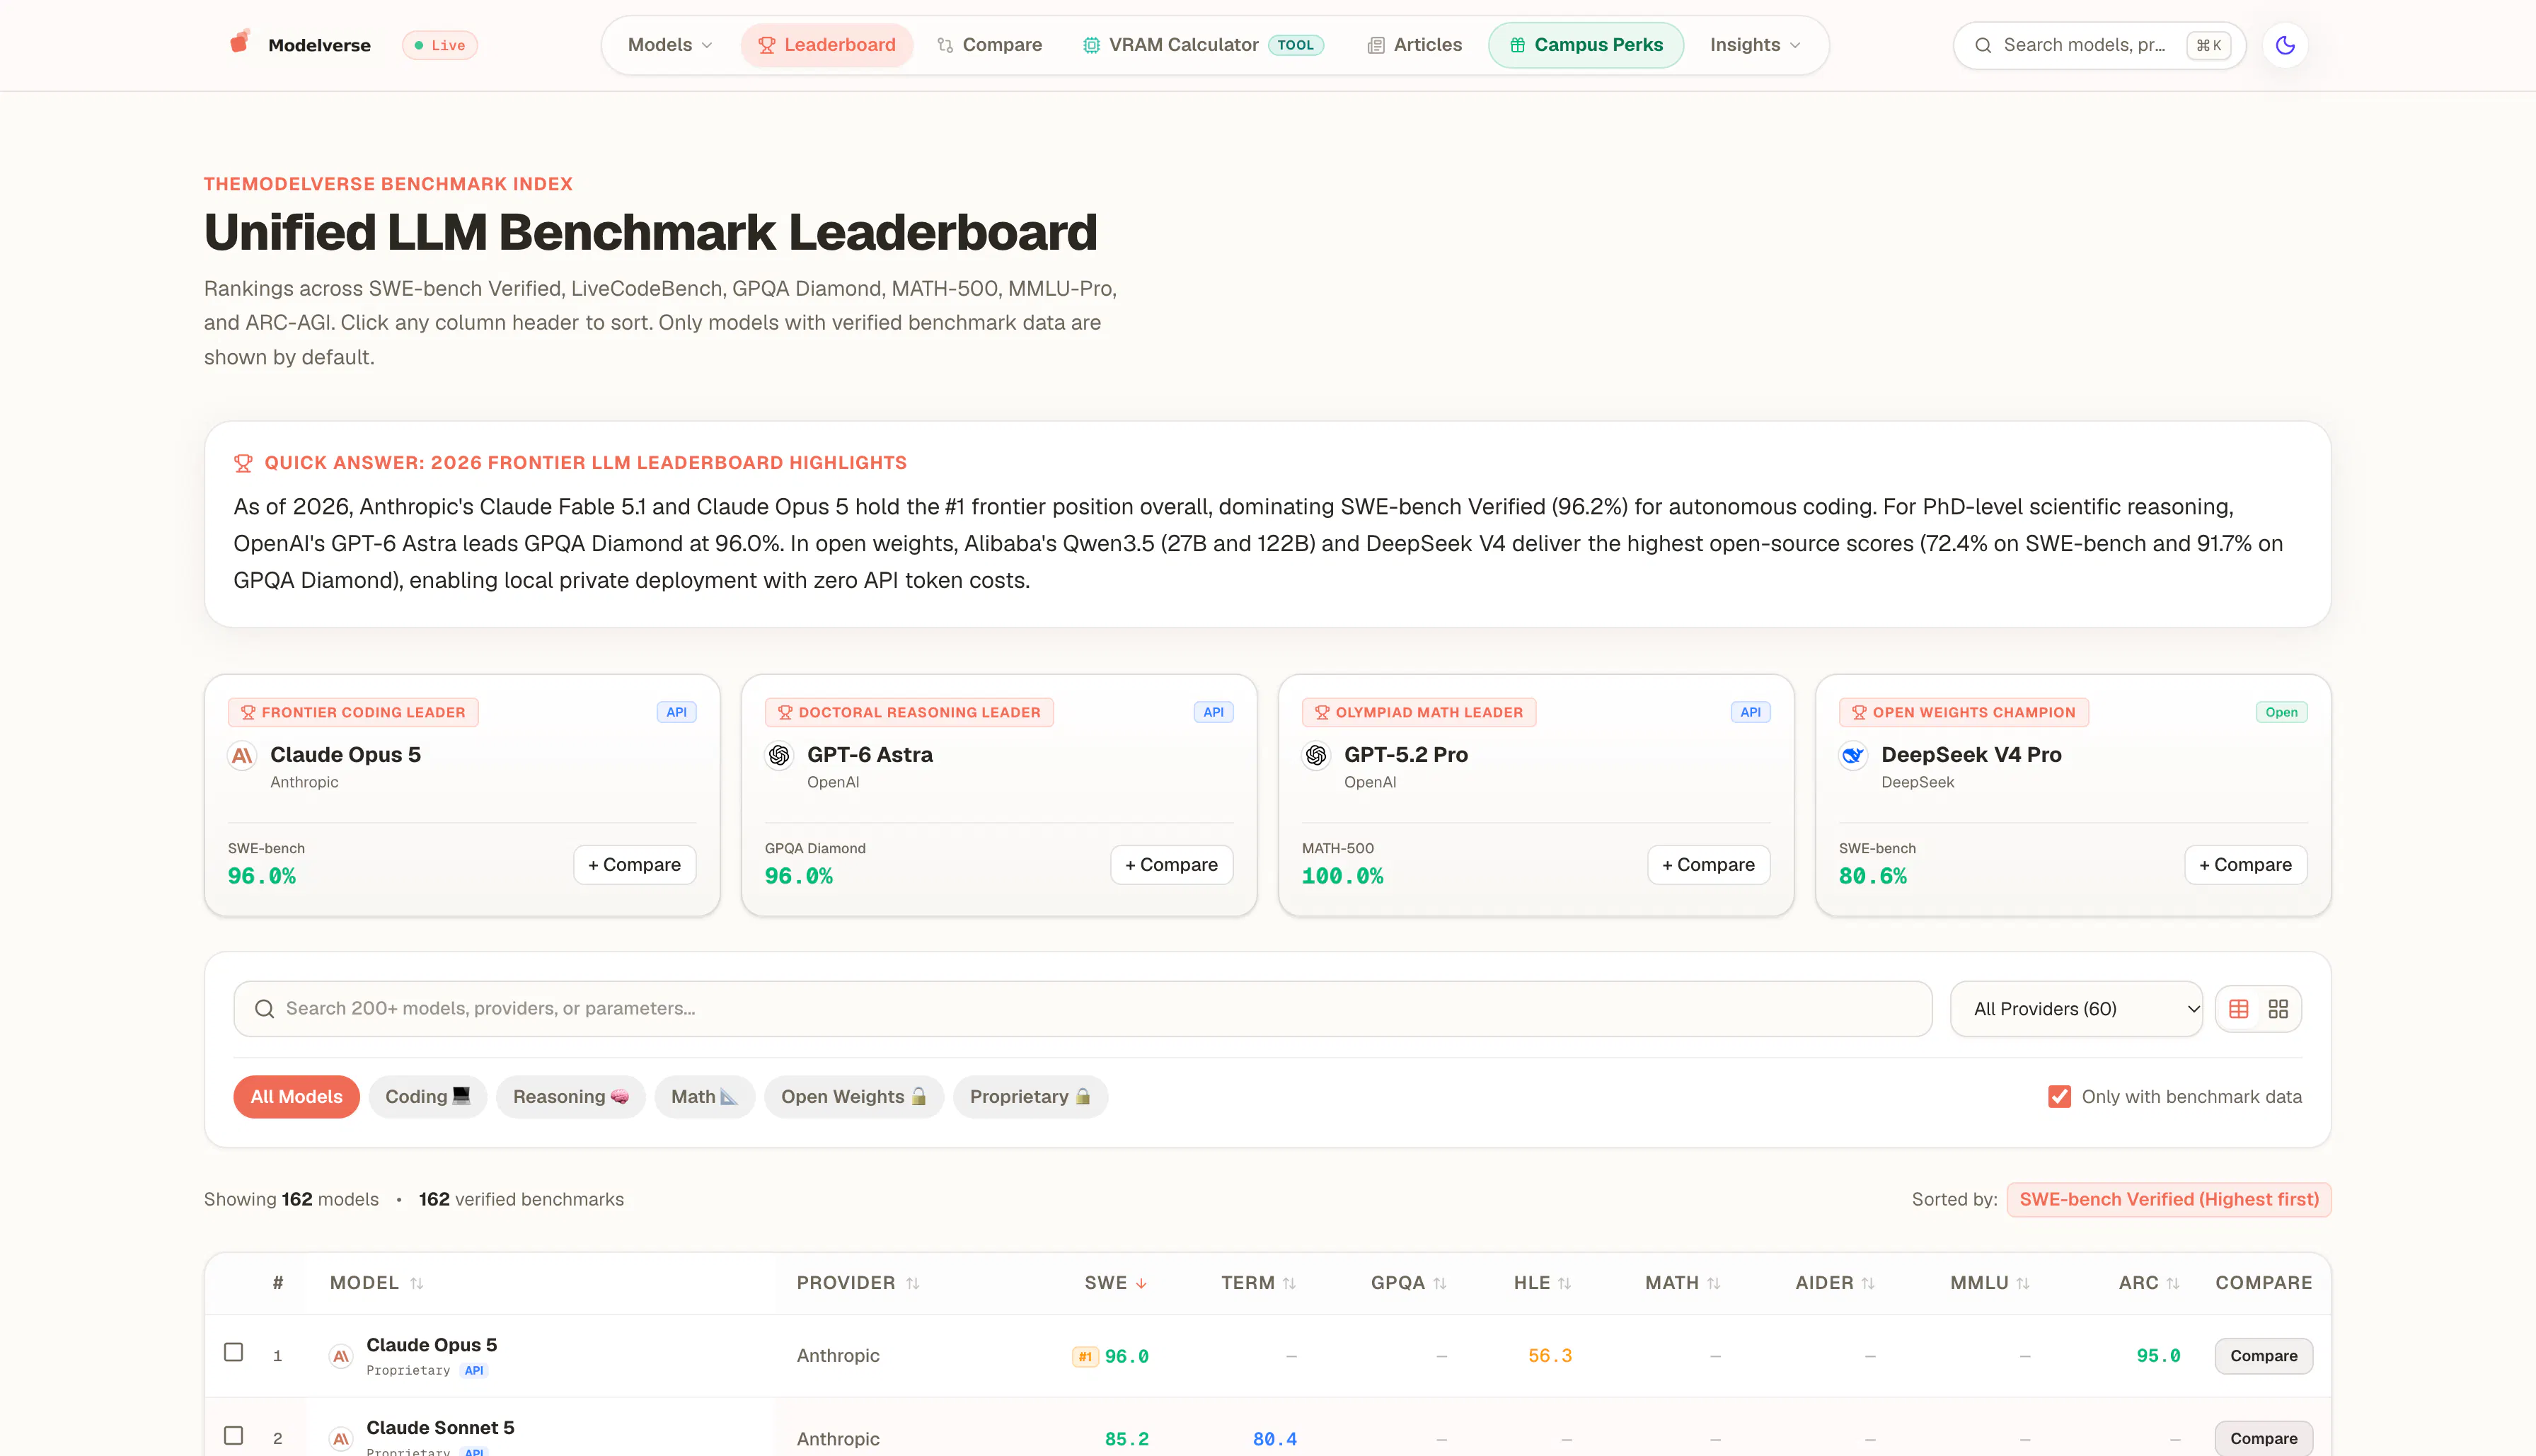Click the API badge on Claude Opus 5 card
The width and height of the screenshot is (2536, 1456).
(x=677, y=712)
